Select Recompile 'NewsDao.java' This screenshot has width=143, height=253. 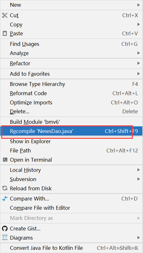click(71, 131)
